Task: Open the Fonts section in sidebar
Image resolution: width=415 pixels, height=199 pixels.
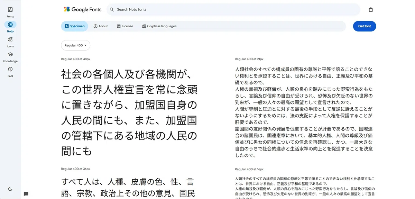Action: click(x=10, y=12)
